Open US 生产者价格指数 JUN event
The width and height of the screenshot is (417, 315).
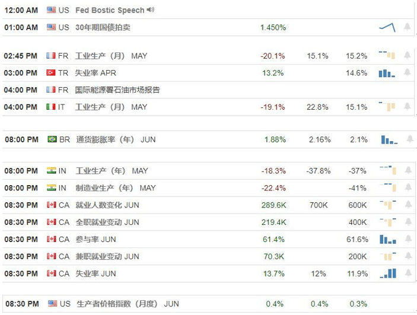coord(128,304)
